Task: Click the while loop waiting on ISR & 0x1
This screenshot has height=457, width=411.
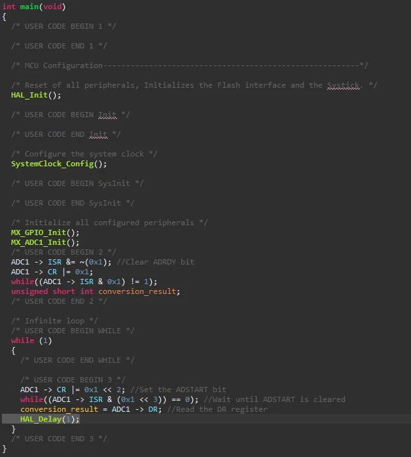Action: (x=84, y=282)
